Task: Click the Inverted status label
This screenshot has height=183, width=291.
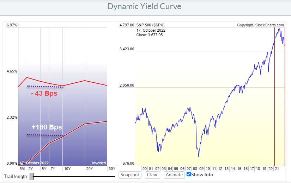Action: coord(99,163)
